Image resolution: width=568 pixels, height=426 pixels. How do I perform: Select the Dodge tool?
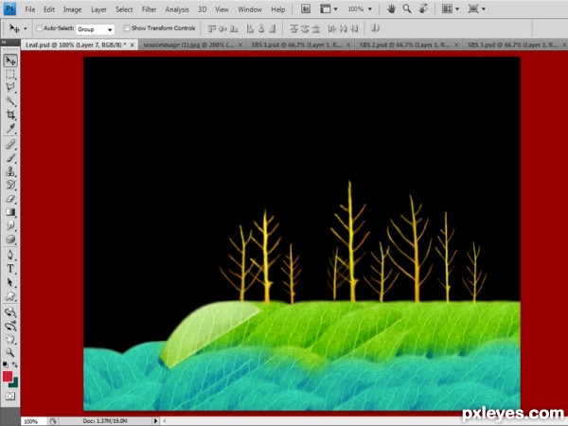[x=10, y=225]
